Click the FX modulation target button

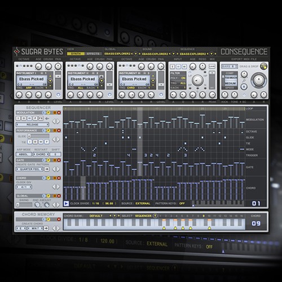point(41,118)
